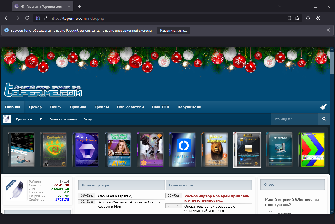Screen dimensions: 335x224
Task: Open Операторы связи возвращают news link
Action: coord(211,208)
